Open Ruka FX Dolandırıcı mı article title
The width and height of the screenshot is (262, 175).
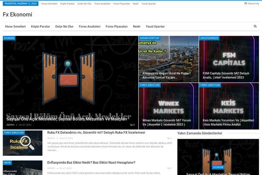pos(96,133)
